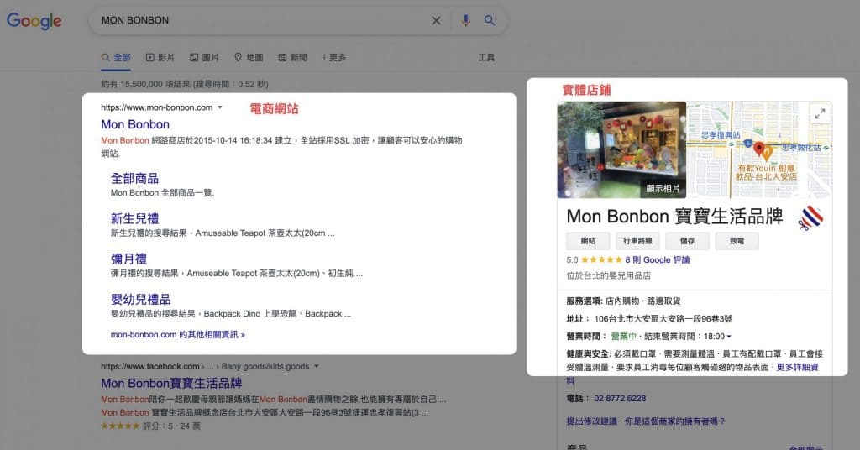The height and width of the screenshot is (450, 860).
Task: Open the 8 則 Google 評論 reviews
Action: tap(657, 259)
